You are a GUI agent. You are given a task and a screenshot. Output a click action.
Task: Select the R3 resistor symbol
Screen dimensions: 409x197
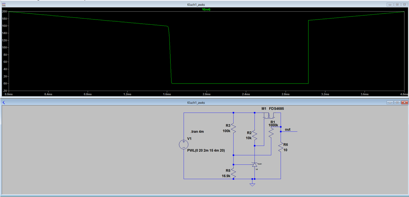point(233,128)
